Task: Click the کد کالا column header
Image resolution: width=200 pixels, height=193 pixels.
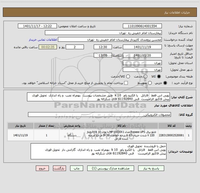Action: (x=171, y=126)
